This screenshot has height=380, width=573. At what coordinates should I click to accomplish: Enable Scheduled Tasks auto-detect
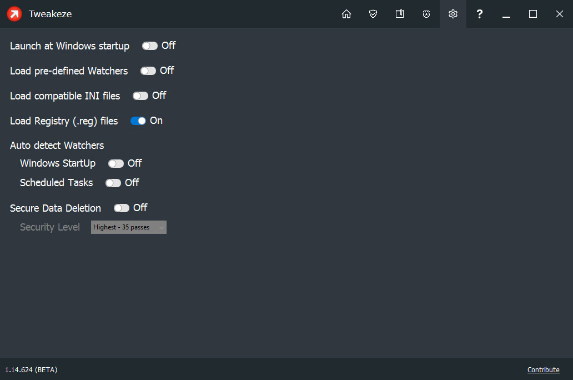point(113,183)
